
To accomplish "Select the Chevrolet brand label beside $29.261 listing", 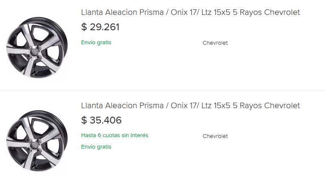I will coord(215,43).
